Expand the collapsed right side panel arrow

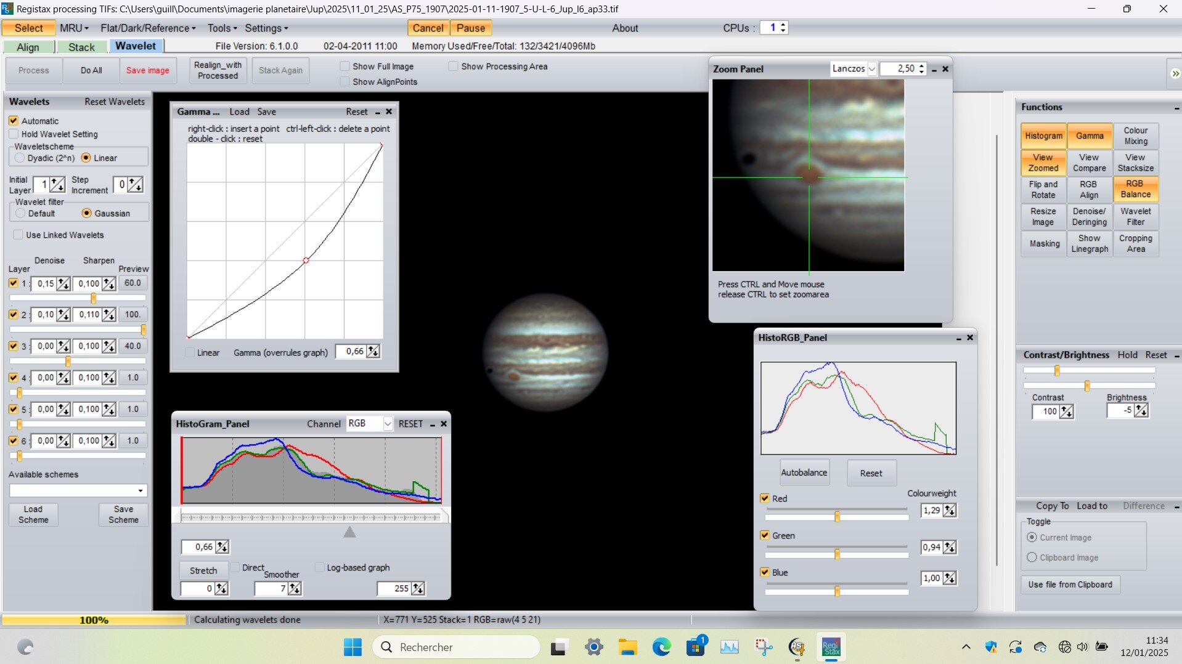pyautogui.click(x=1175, y=73)
